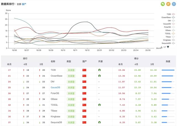Toggle GBase series in chart legend

coord(170,30)
